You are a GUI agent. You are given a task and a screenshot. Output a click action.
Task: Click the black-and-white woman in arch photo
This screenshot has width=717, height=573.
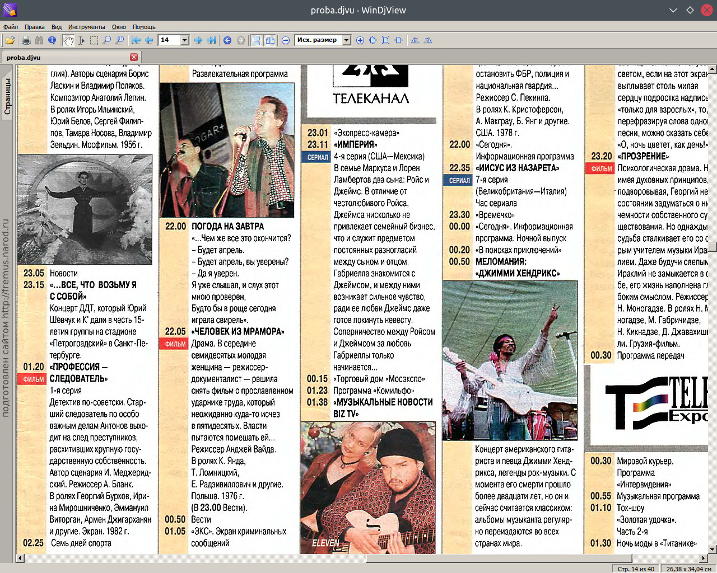click(x=85, y=209)
